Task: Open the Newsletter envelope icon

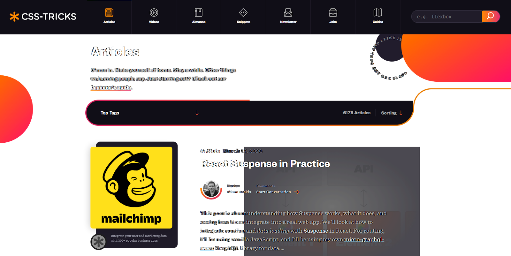Action: tap(288, 12)
